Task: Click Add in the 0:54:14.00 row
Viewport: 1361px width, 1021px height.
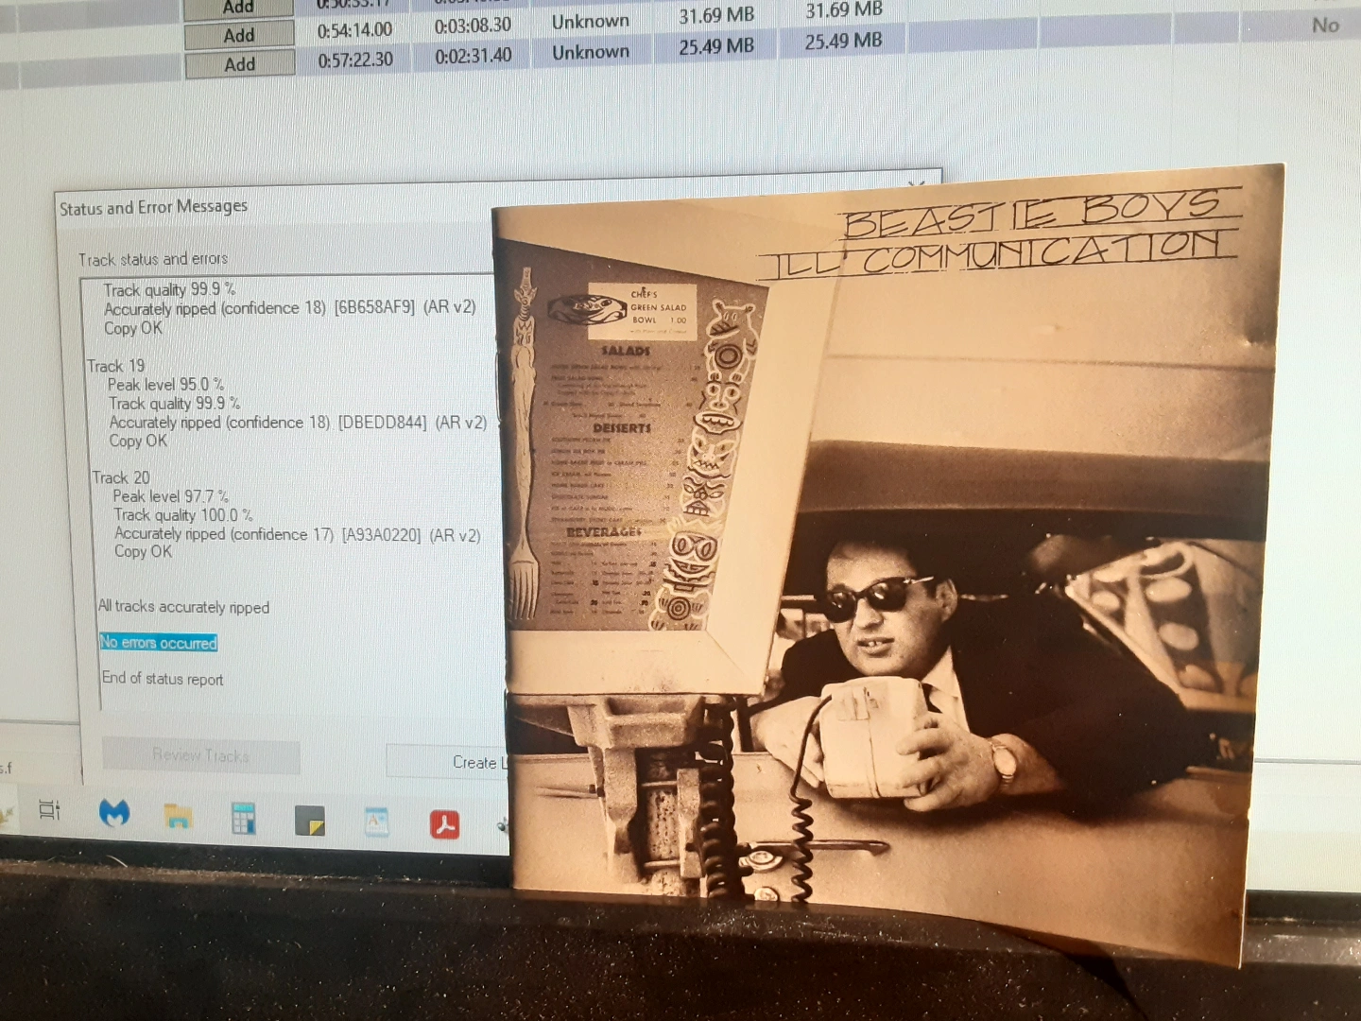Action: (x=239, y=35)
